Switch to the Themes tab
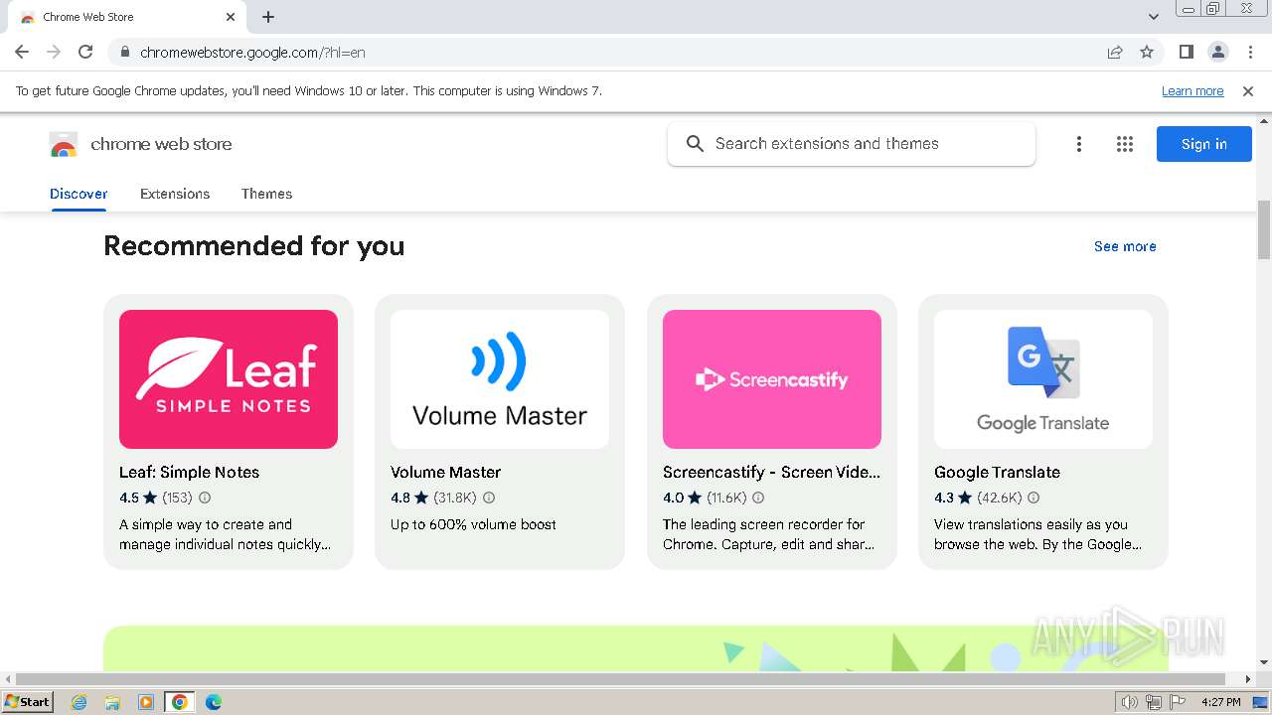The width and height of the screenshot is (1272, 715). click(266, 194)
